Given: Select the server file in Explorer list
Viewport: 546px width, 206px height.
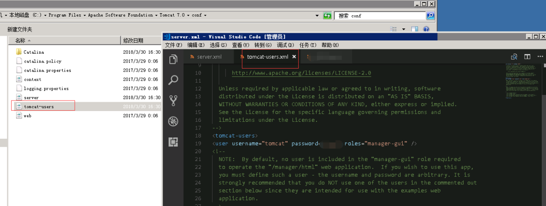Looking at the screenshot, I should tap(31, 97).
